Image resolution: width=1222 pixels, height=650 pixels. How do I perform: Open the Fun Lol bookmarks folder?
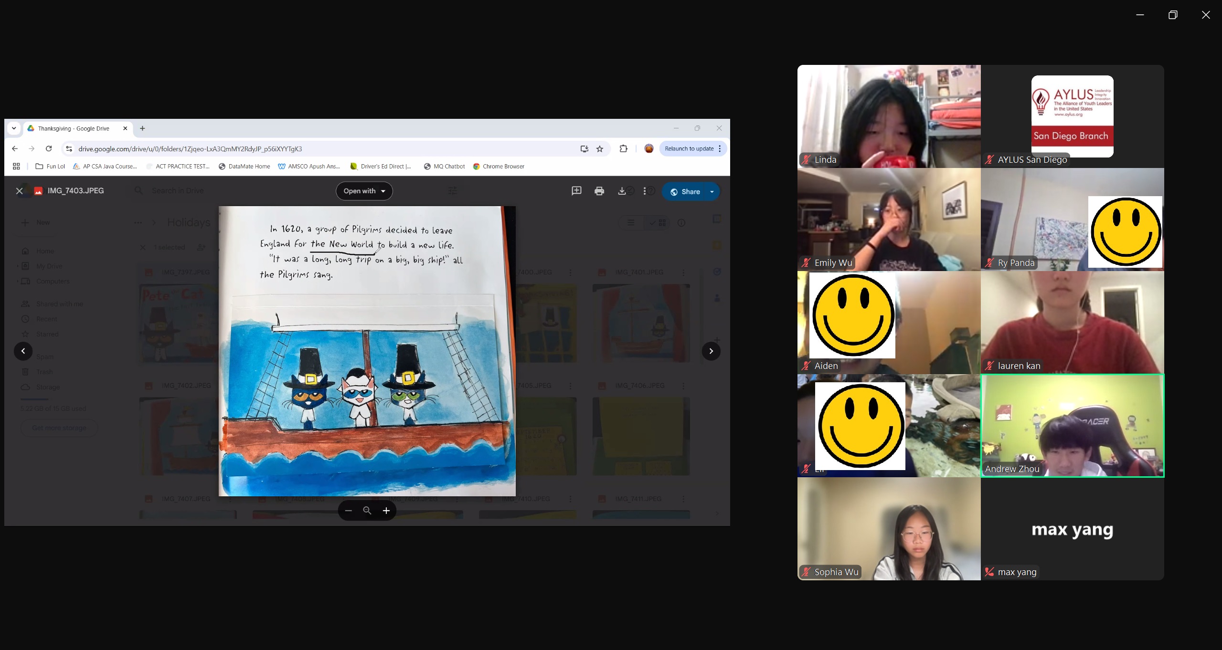[50, 166]
